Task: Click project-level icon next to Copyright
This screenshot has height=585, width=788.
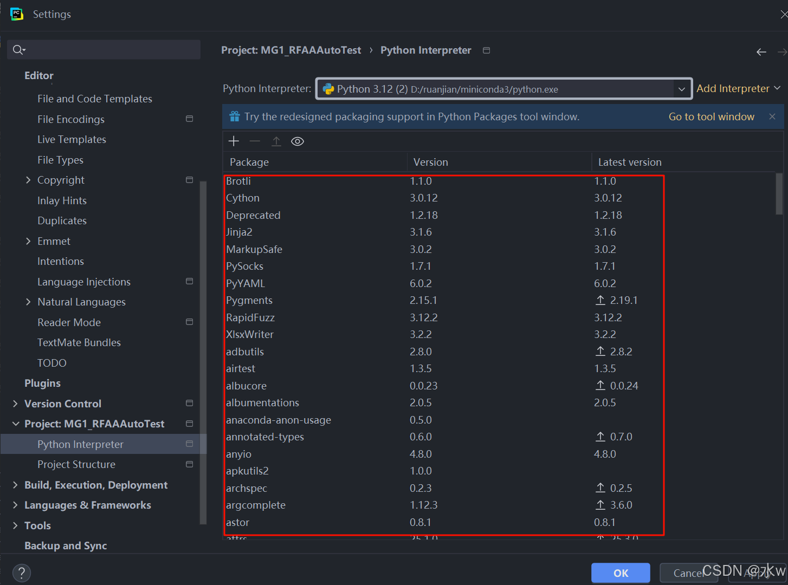Action: (189, 180)
